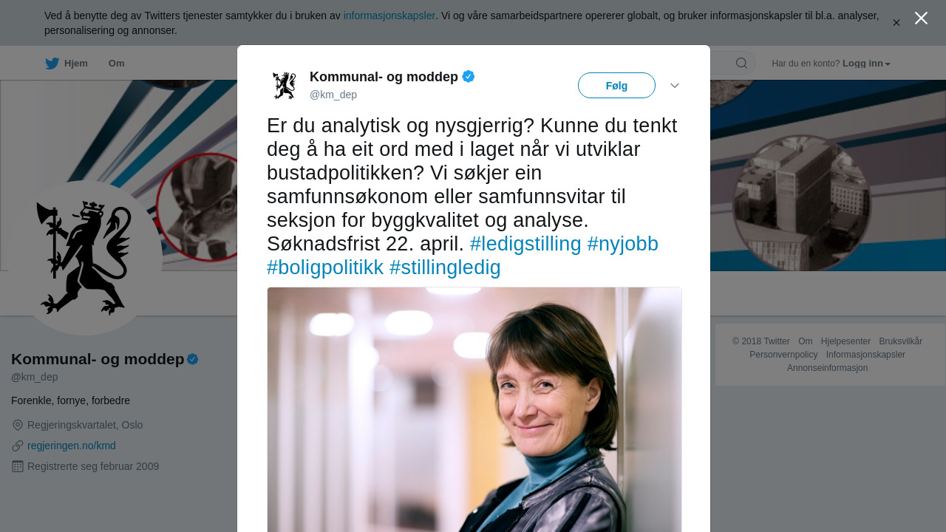Click the link icon beside regjeringen.no/kmd

(18, 446)
